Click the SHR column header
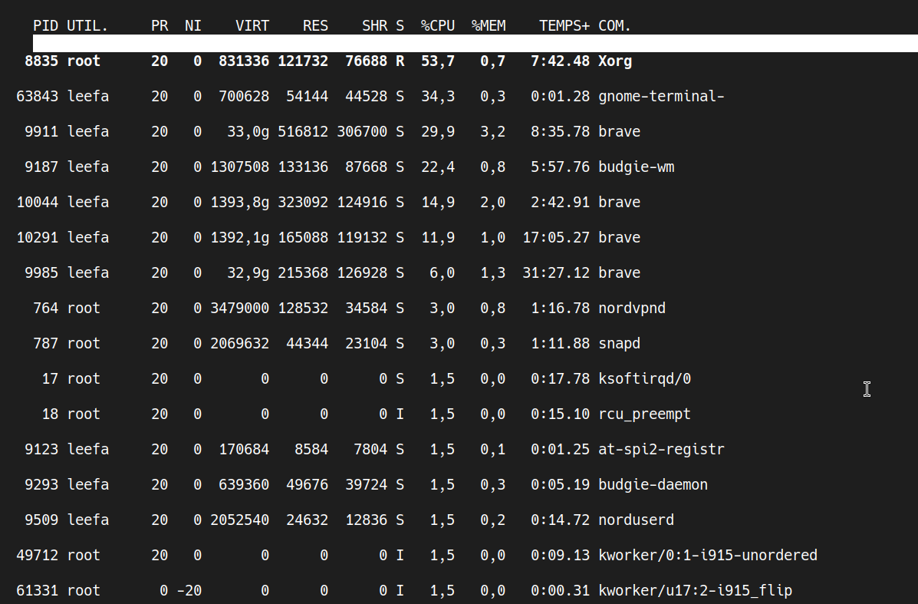The width and height of the screenshot is (918, 604). (x=375, y=26)
